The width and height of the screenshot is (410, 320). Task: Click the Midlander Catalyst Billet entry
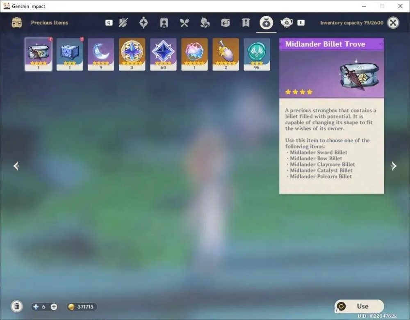coord(321,170)
